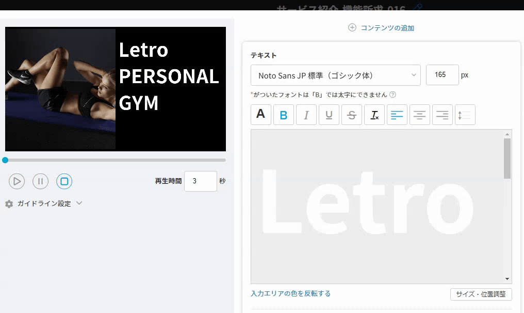Toggle bold formatting
524x313 pixels.
tap(284, 115)
